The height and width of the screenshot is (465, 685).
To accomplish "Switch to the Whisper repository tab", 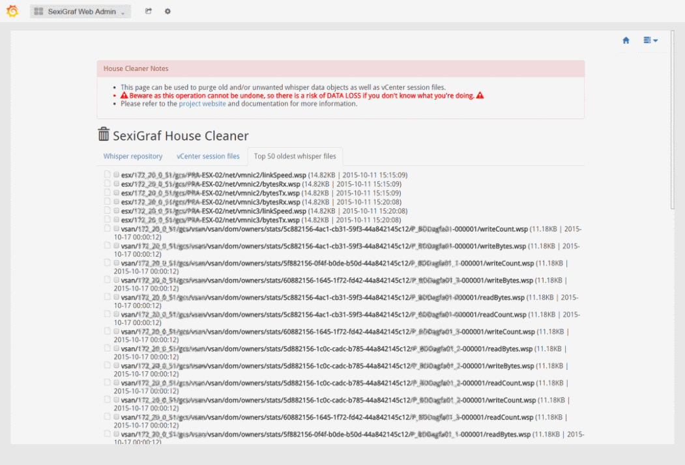I will [133, 156].
